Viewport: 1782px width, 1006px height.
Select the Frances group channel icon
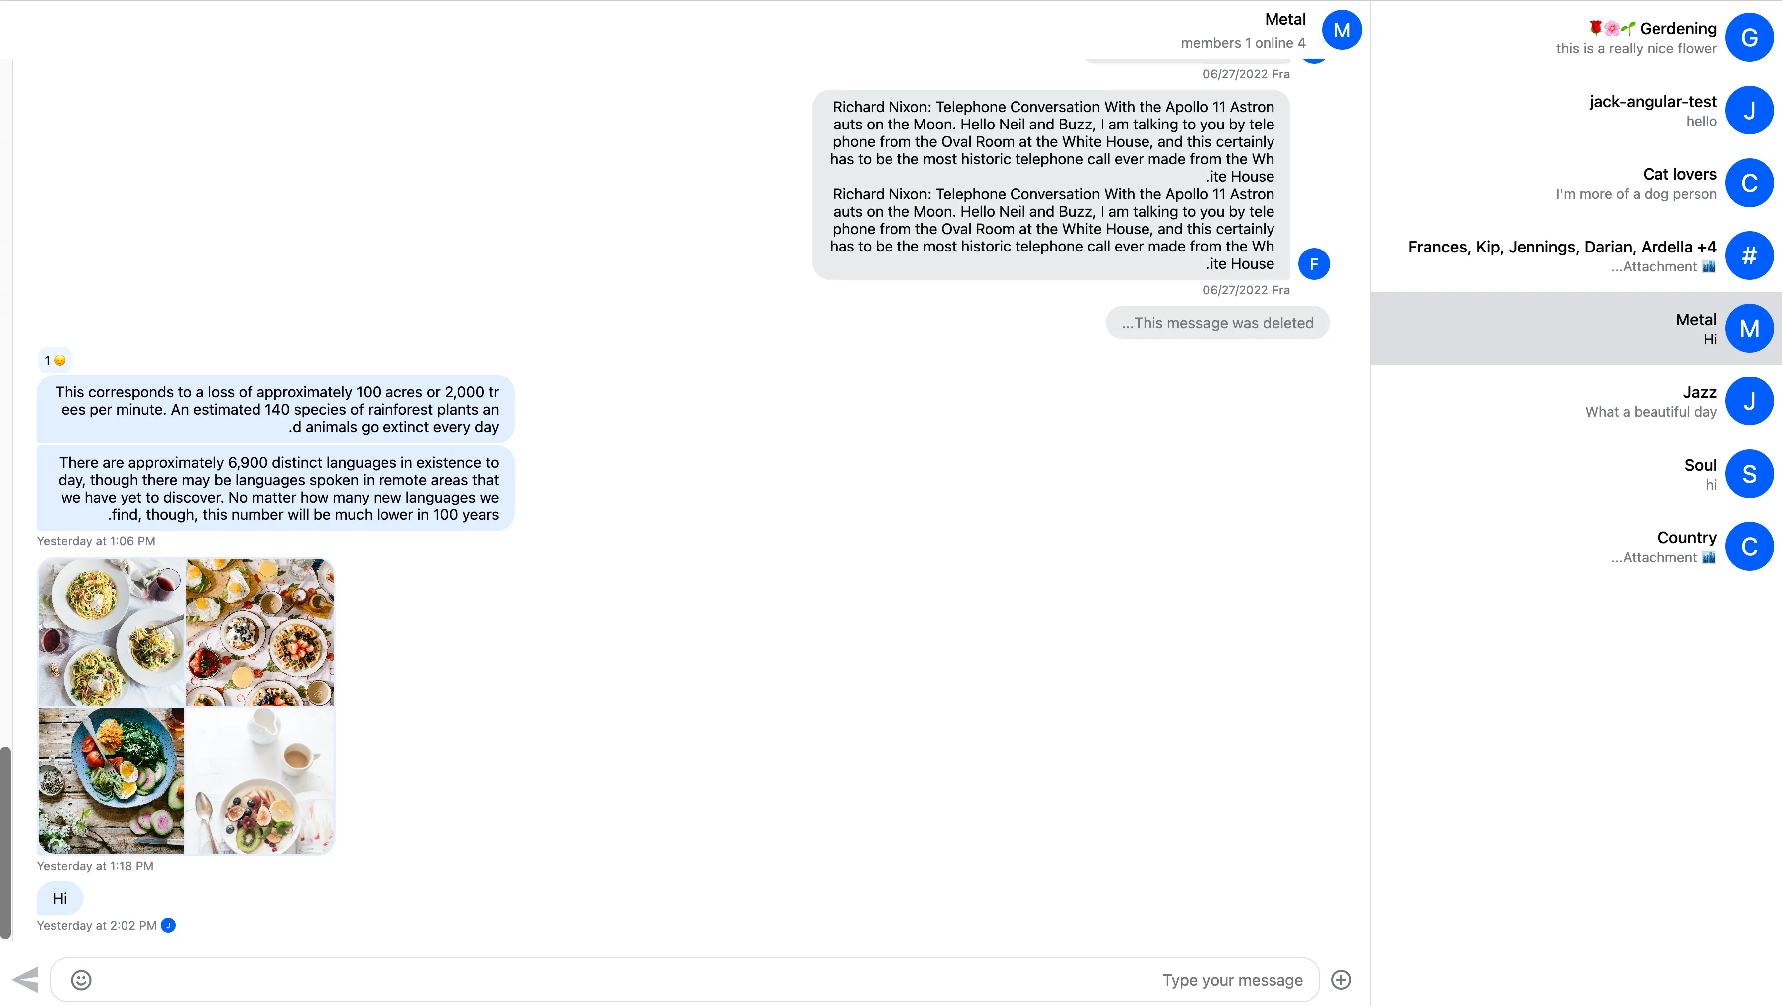[x=1749, y=254]
